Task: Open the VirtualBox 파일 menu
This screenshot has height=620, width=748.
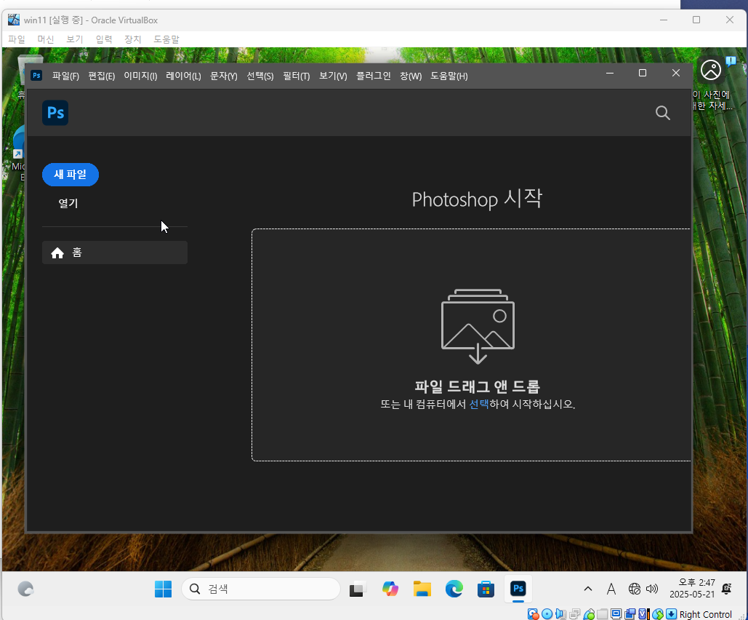Action: (17, 39)
